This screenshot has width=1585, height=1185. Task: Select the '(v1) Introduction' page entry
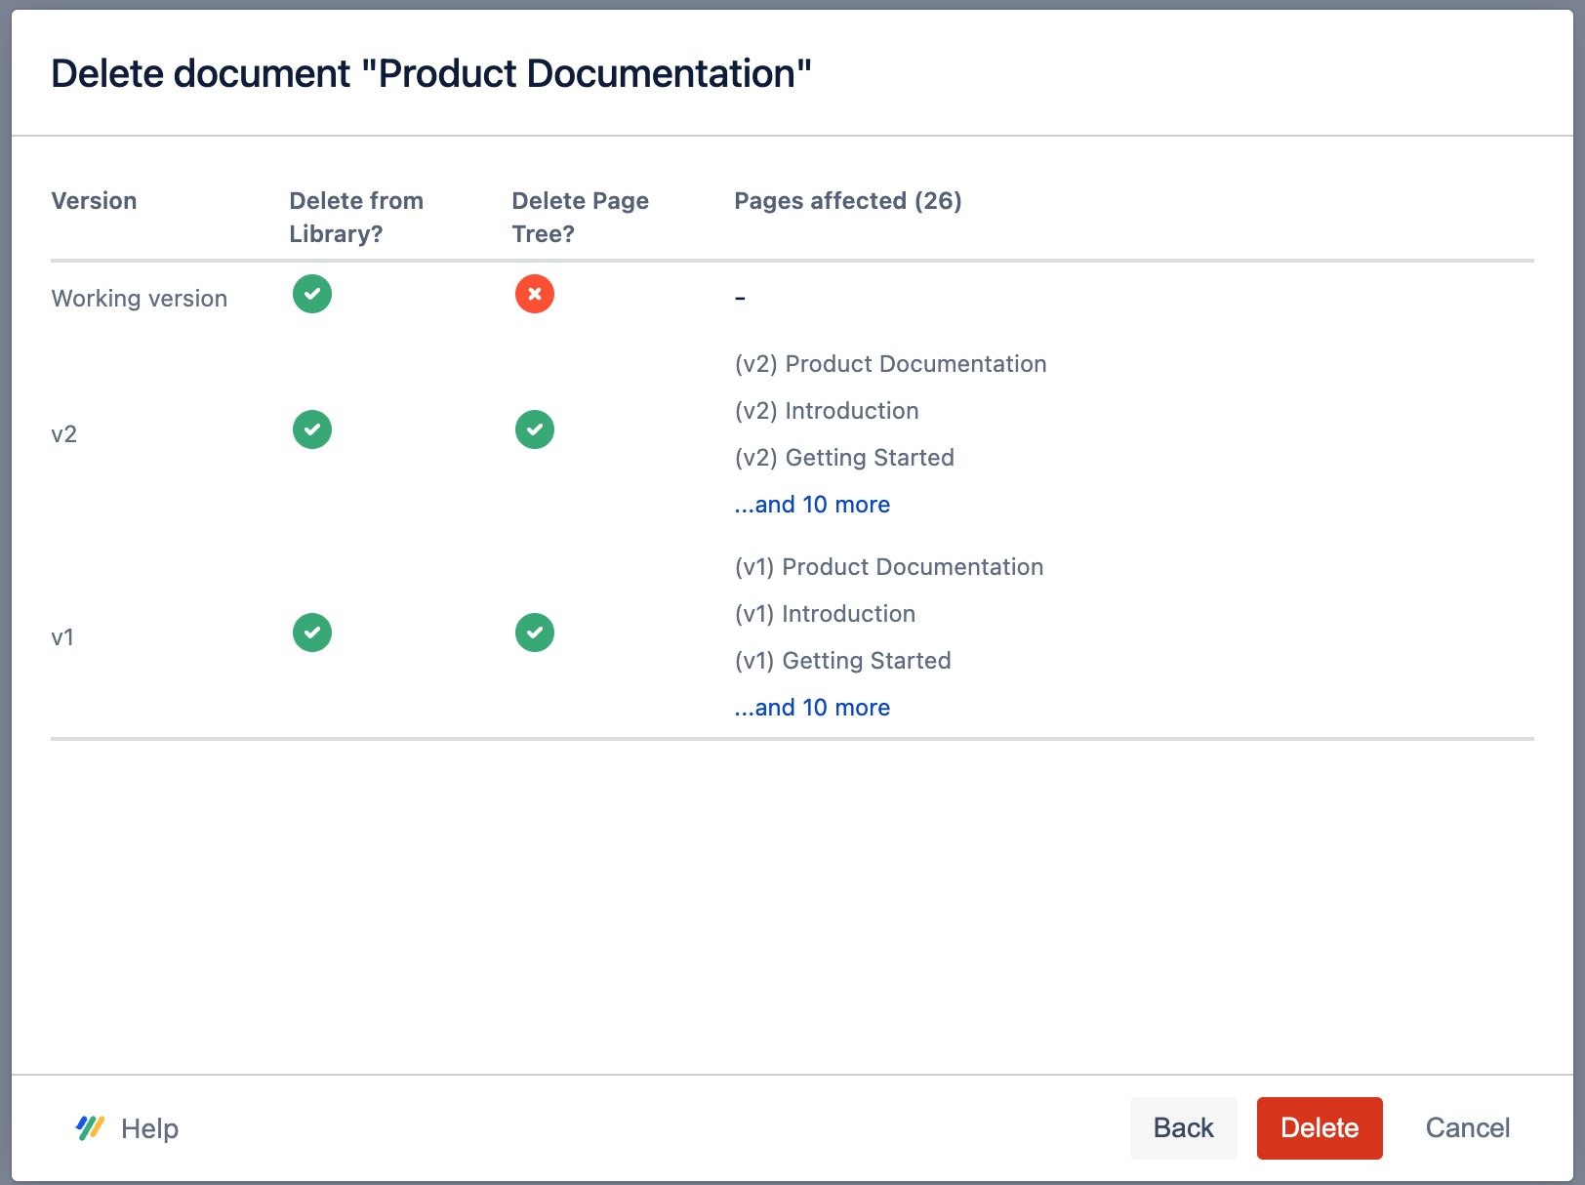point(825,614)
